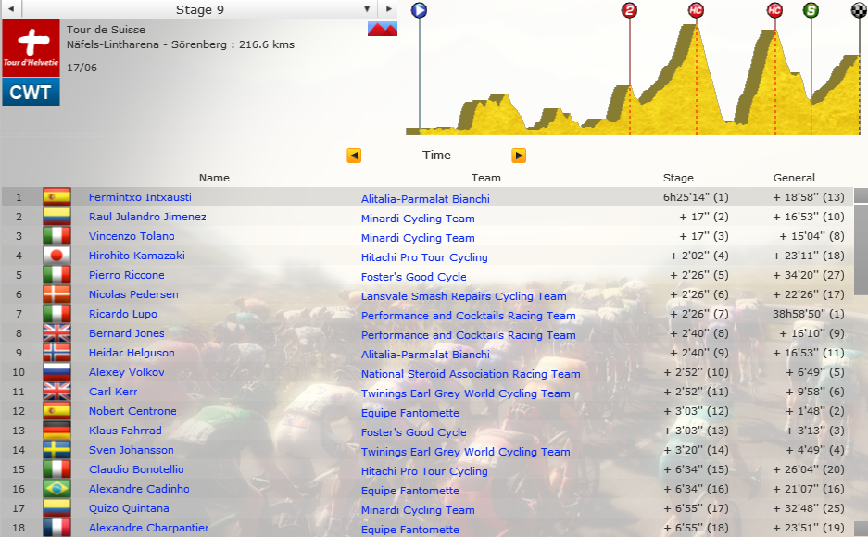Click the results list scrollbar thumb
This screenshot has width=868, height=537.
tap(861, 250)
